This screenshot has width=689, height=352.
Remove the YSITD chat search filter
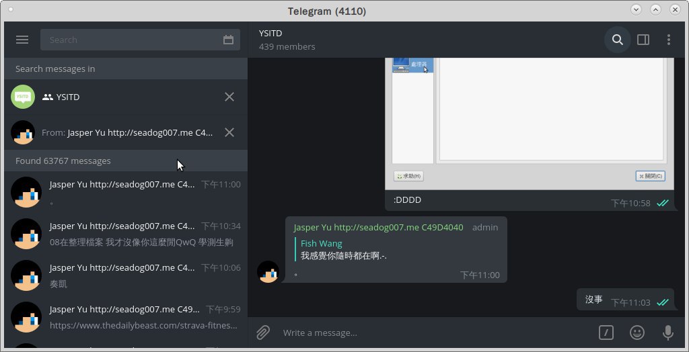[x=229, y=97]
